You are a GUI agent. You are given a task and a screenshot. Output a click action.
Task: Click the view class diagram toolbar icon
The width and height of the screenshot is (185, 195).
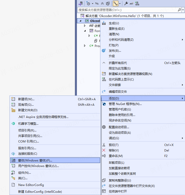(137, 3)
